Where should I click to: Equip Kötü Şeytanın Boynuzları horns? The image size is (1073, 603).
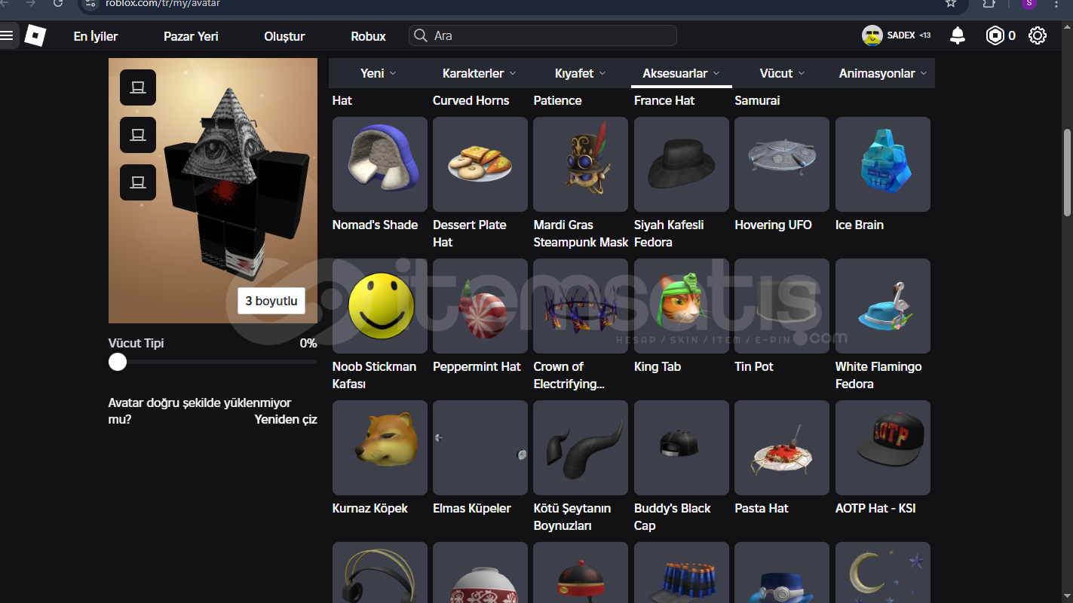(581, 448)
